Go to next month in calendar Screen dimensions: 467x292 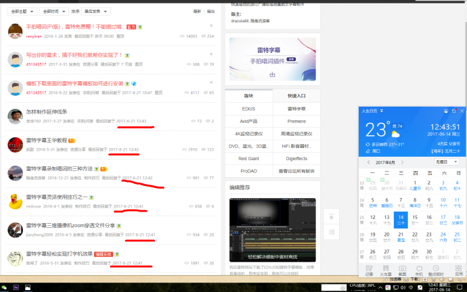[x=402, y=162]
